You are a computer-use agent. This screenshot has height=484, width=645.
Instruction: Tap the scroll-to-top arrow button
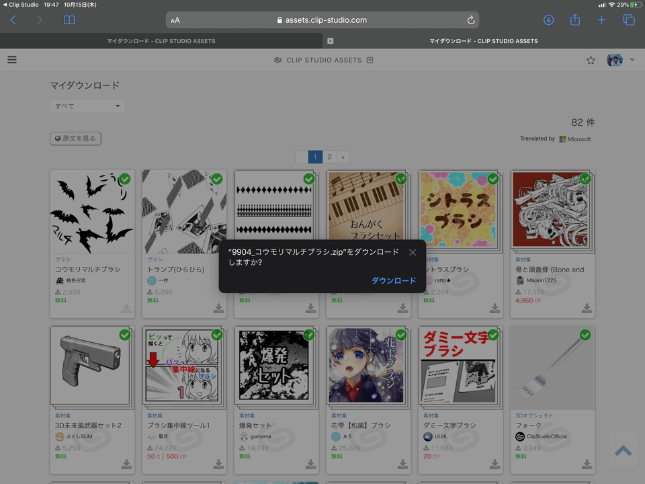click(x=621, y=451)
